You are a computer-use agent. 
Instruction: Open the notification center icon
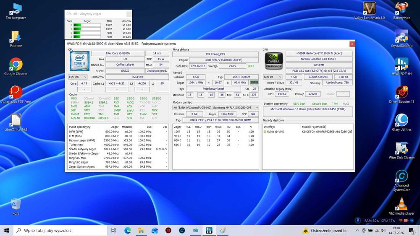tap(411, 231)
